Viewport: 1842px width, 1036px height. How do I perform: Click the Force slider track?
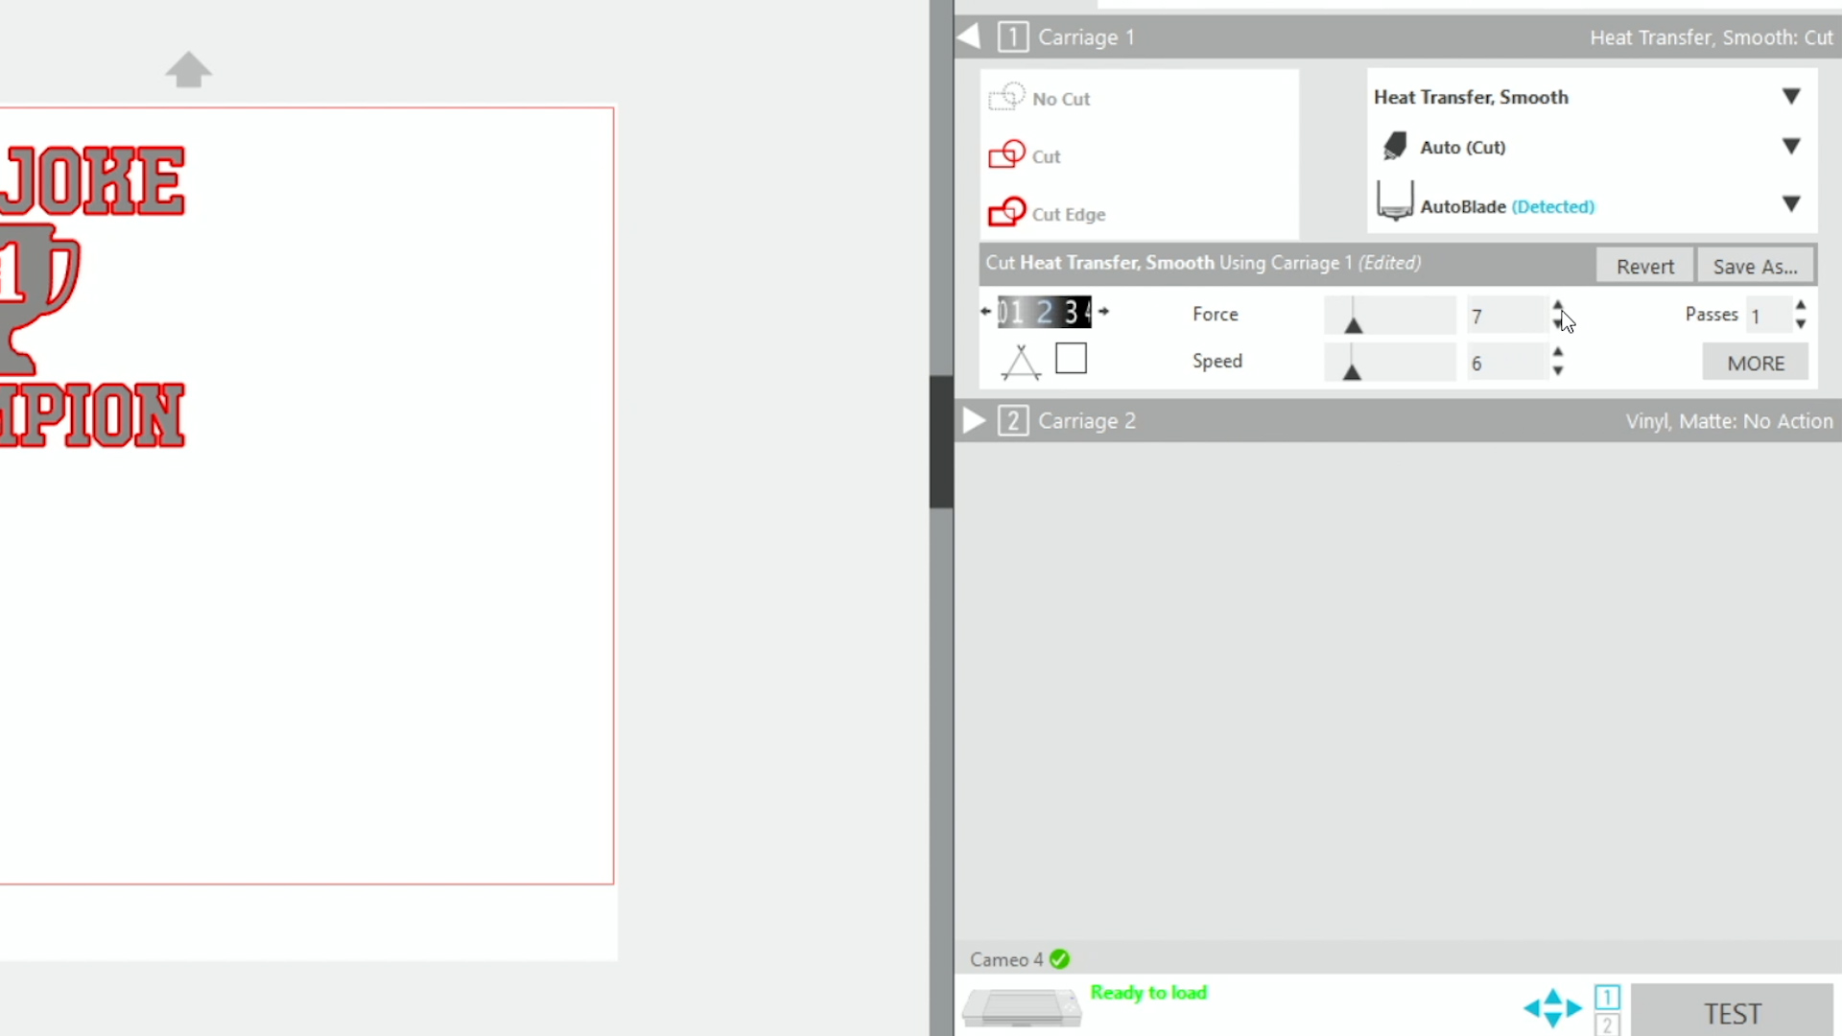pos(1389,315)
